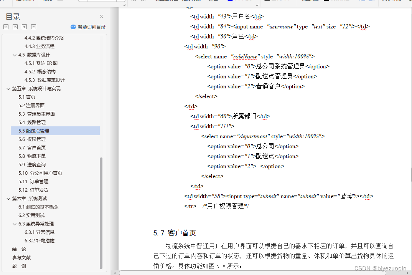The height and width of the screenshot is (275, 412).
Task: Close the 目录 outline panel
Action: (101, 16)
